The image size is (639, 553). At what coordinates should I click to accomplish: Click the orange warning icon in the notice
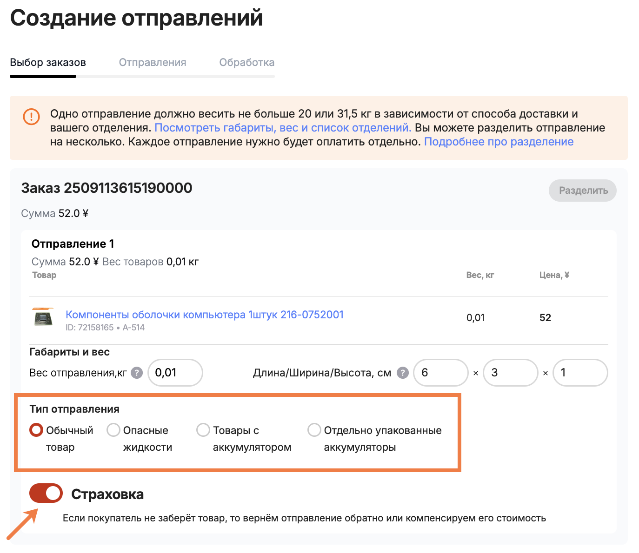31,116
